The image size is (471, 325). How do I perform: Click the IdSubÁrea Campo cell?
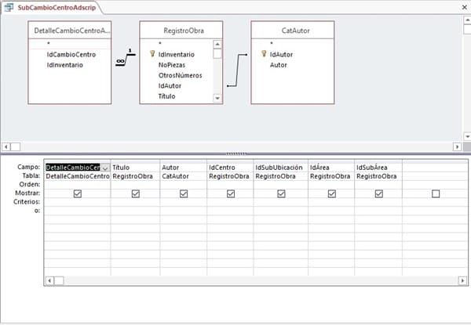coord(378,168)
